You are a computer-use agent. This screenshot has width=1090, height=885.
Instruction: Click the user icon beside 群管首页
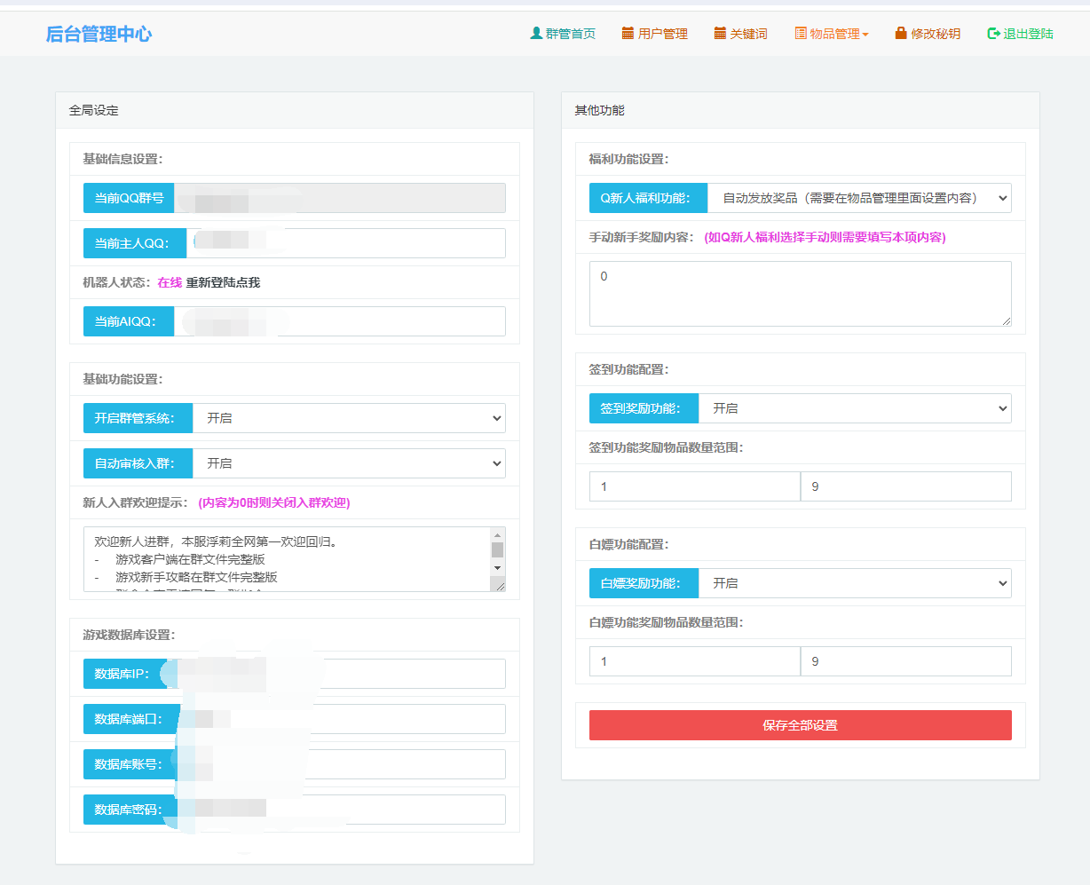point(536,34)
